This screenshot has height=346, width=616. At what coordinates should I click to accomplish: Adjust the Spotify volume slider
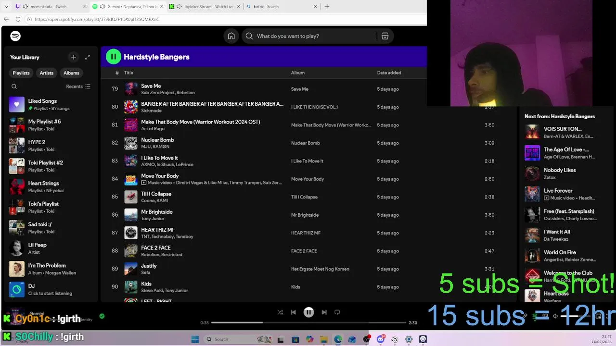[575, 316]
